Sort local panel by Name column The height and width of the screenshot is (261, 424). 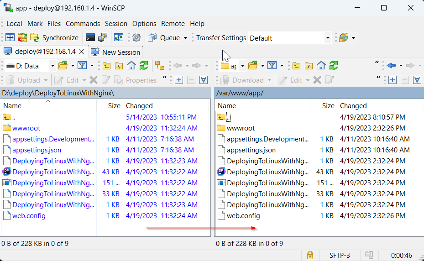pyautogui.click(x=49, y=106)
